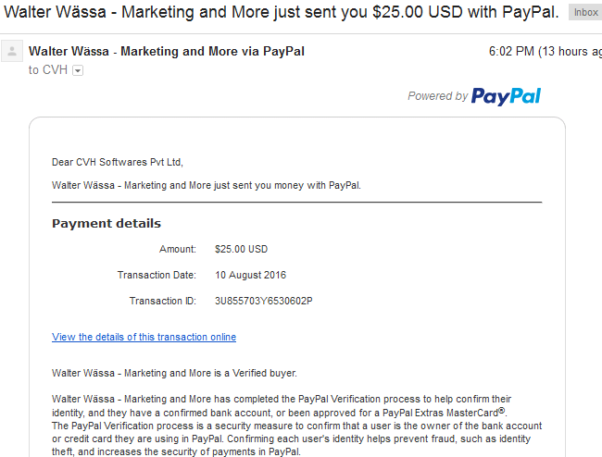This screenshot has width=602, height=457.
Task: Click the Inbox label tag
Action: pyautogui.click(x=585, y=13)
